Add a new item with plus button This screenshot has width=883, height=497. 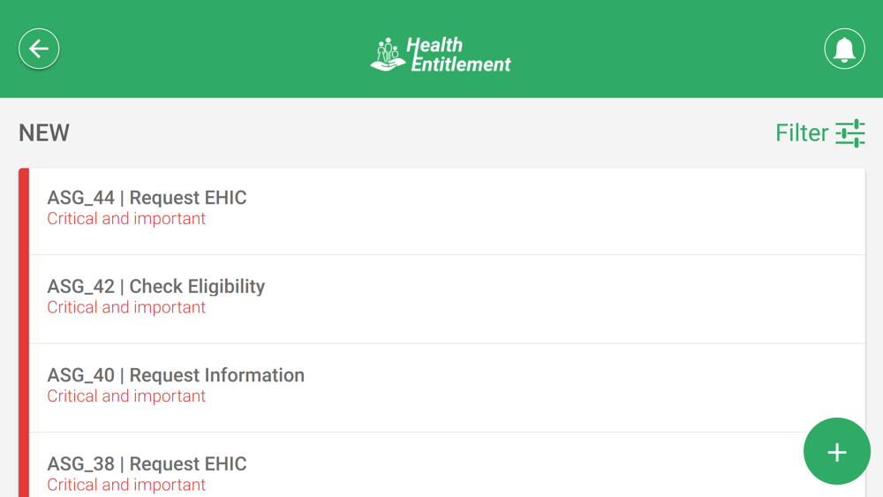(836, 451)
